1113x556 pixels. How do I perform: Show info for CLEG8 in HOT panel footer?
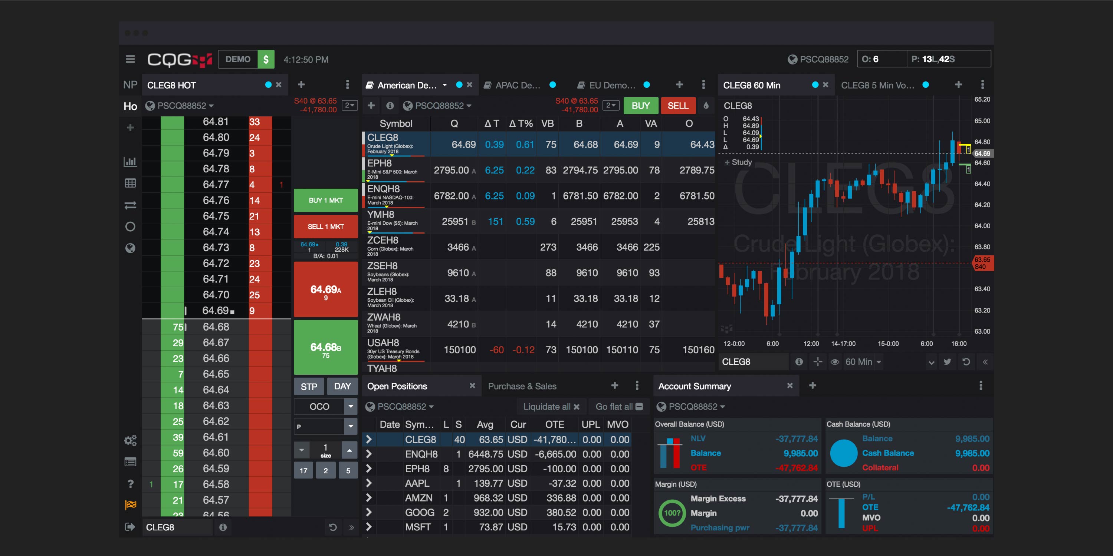223,527
